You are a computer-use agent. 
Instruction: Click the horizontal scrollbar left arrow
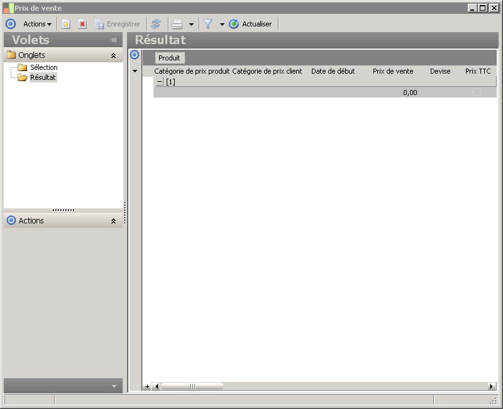[x=157, y=386]
